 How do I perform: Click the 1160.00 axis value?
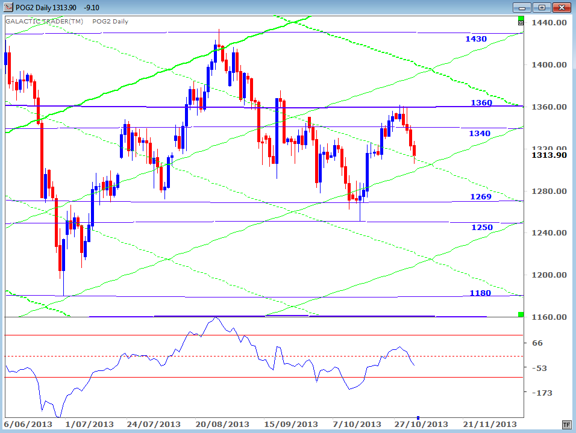click(x=549, y=317)
